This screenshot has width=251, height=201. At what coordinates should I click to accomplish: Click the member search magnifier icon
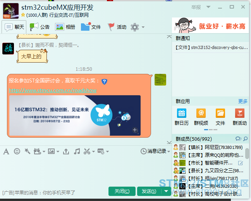[246, 139]
